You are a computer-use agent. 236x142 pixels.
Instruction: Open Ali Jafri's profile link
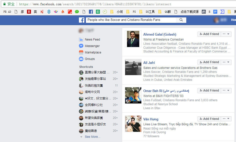[x=149, y=63]
